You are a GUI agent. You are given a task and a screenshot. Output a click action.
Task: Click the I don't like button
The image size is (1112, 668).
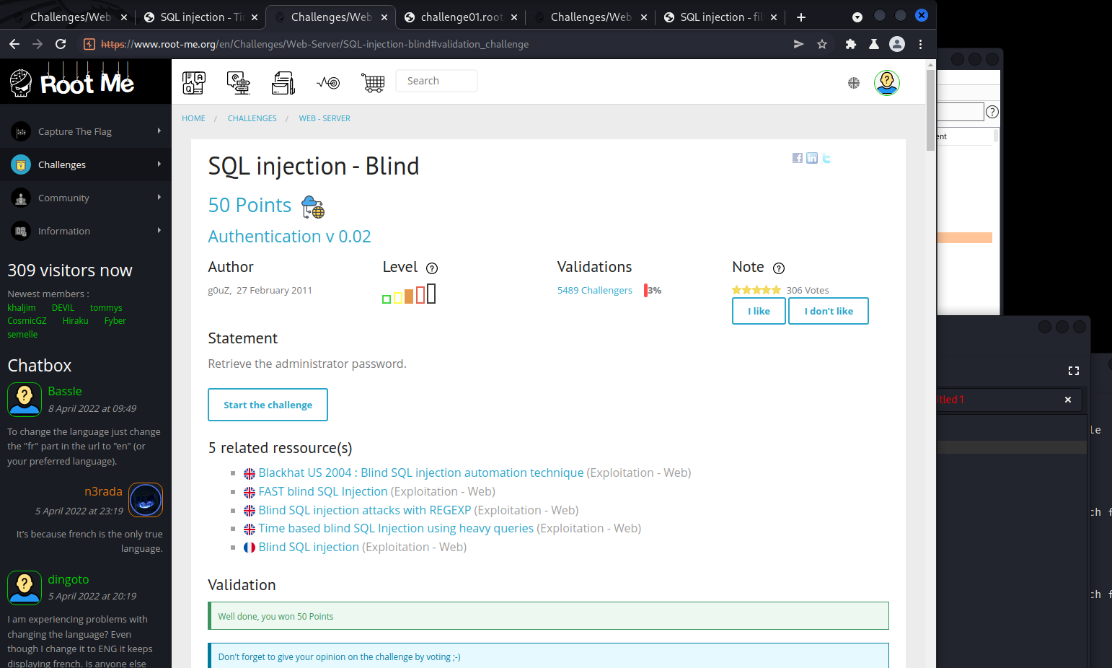click(x=829, y=311)
